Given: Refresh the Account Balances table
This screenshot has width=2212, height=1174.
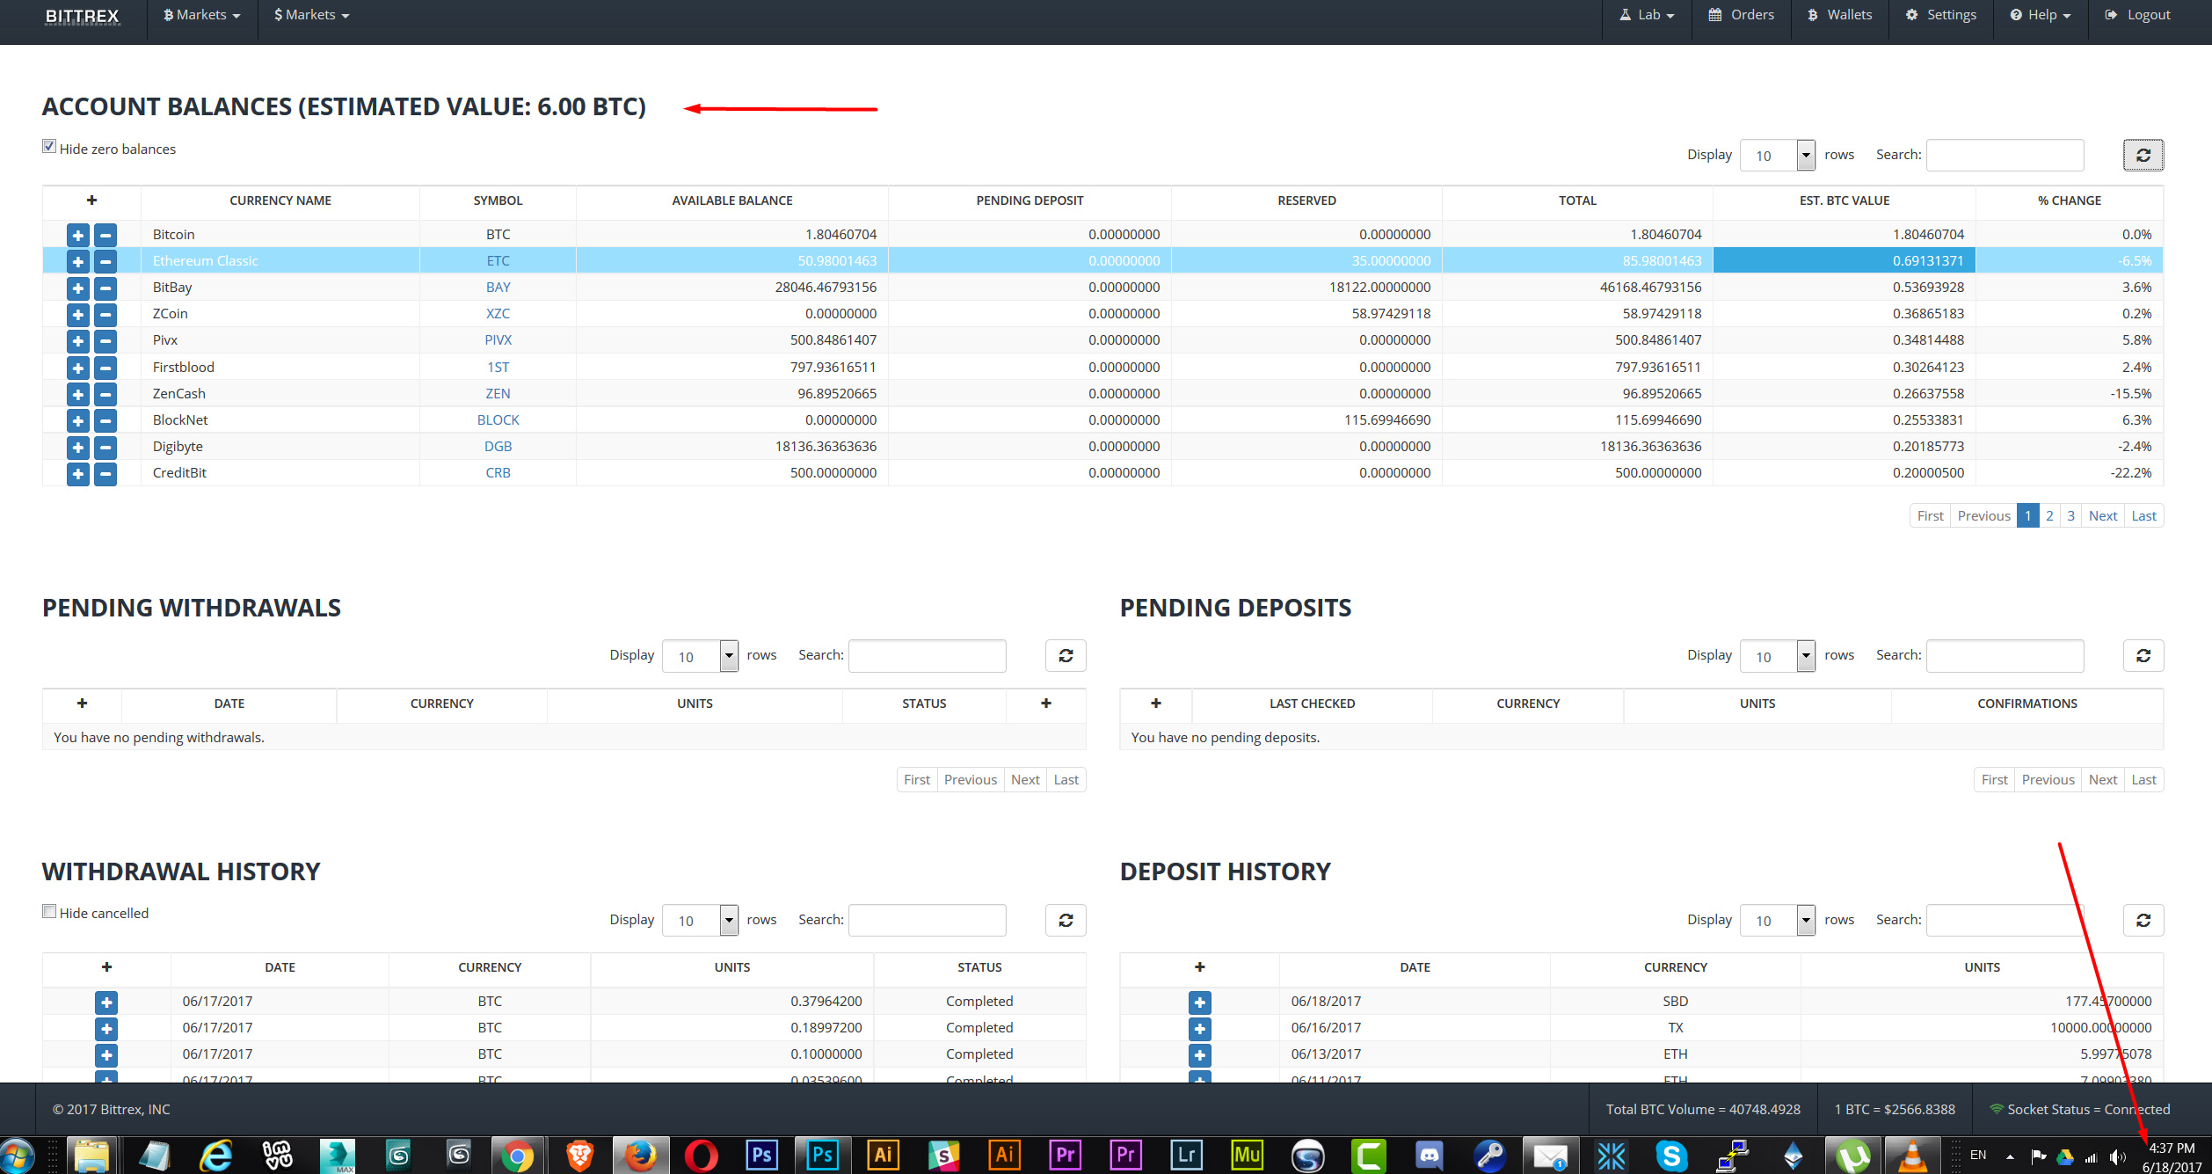Looking at the screenshot, I should pyautogui.click(x=2143, y=156).
